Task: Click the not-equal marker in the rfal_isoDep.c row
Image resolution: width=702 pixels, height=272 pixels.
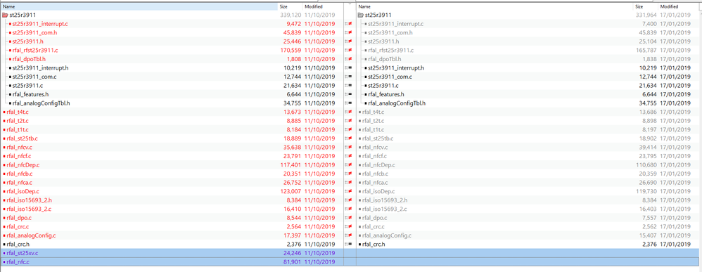Action: pos(350,191)
